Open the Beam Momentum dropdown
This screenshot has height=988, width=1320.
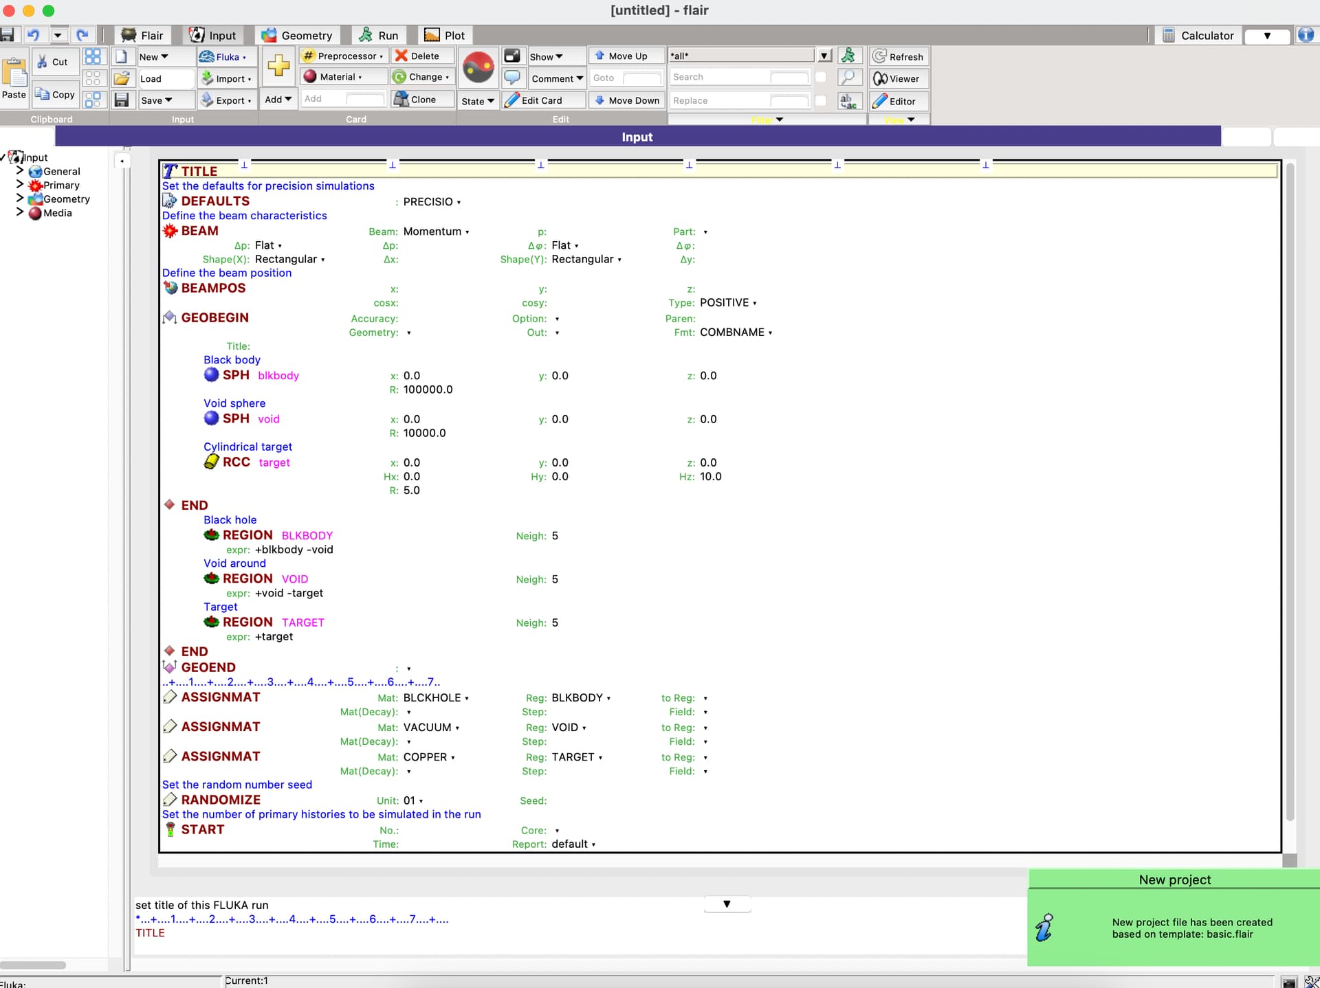(x=436, y=232)
